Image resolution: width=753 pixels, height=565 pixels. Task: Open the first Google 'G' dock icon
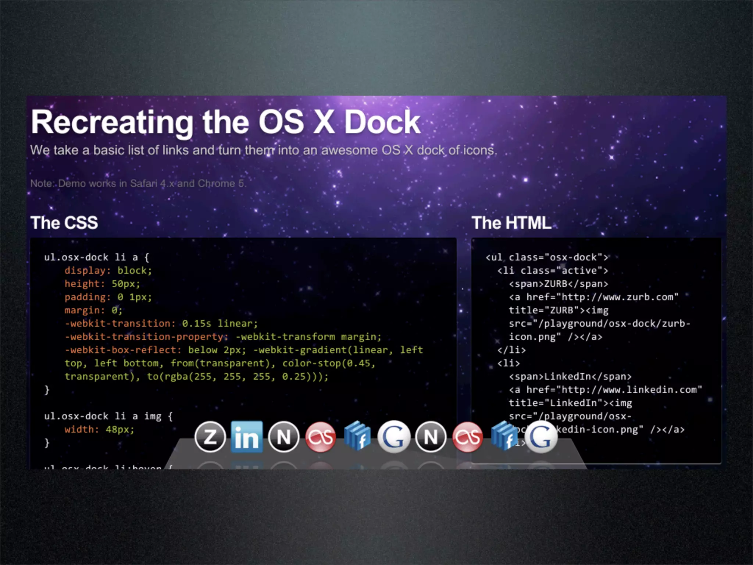[x=394, y=437]
